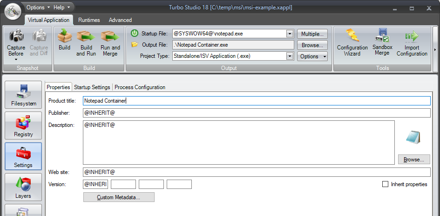The height and width of the screenshot is (216, 440).
Task: Open the Startup File dropdown list
Action: point(290,34)
